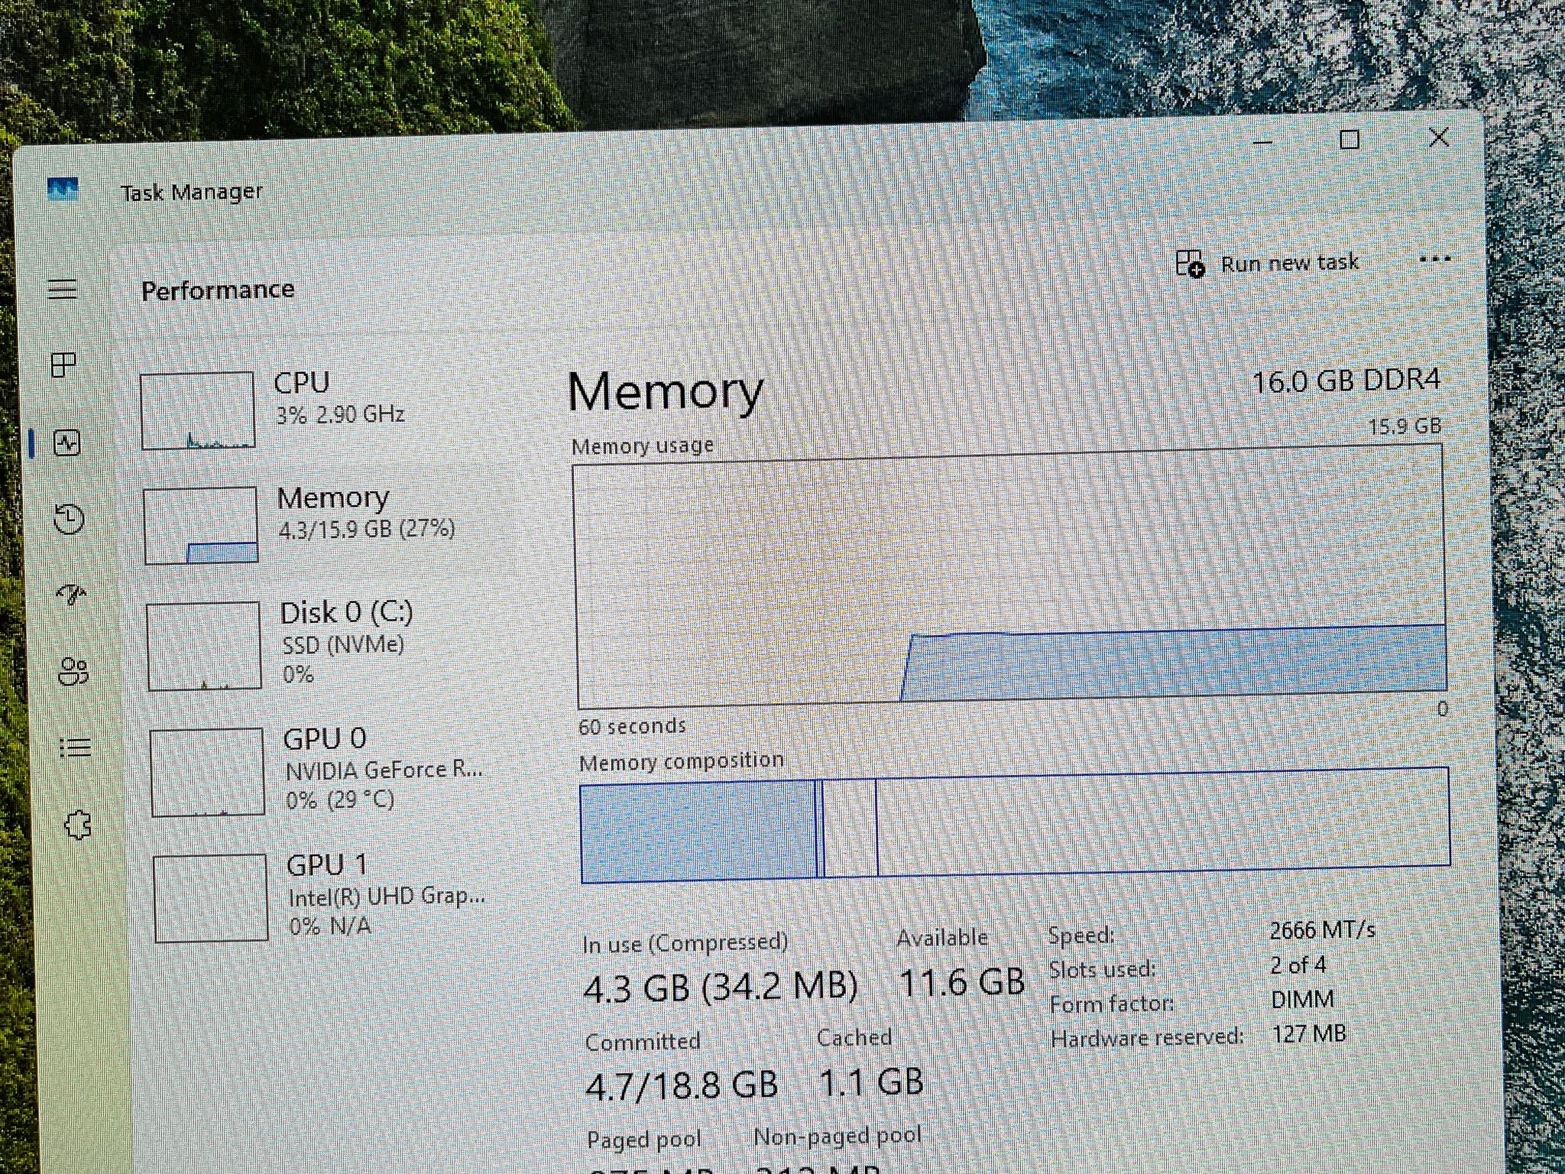The image size is (1565, 1174).
Task: Click the 127 MB hardware reserved value
Action: click(x=1308, y=1033)
